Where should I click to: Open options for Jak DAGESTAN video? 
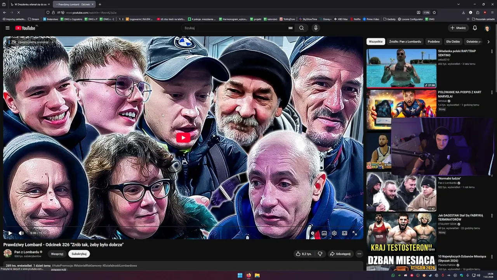coord(492,215)
